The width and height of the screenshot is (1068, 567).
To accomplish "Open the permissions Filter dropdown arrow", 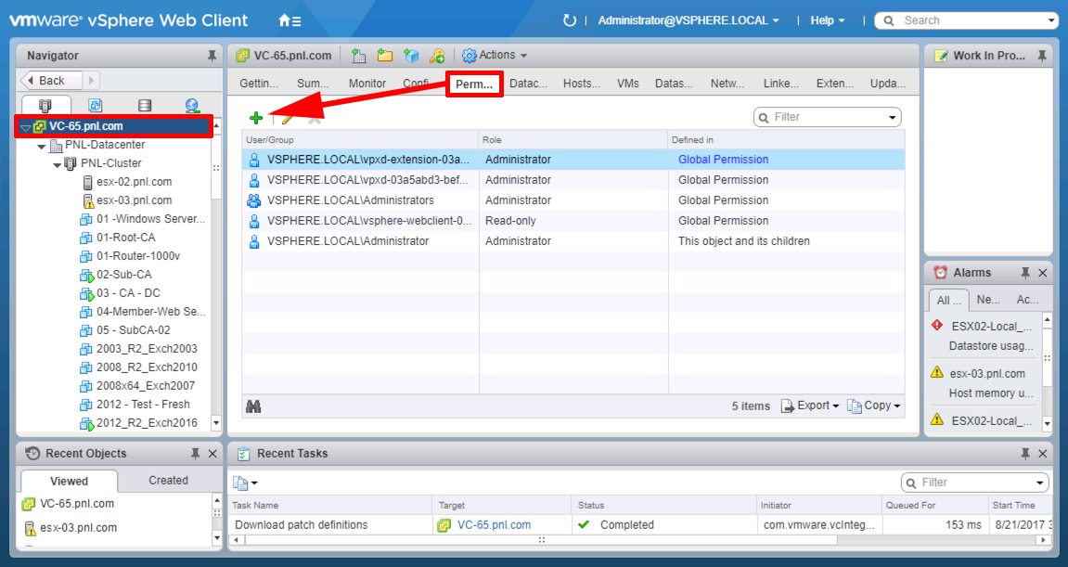I will [x=893, y=117].
